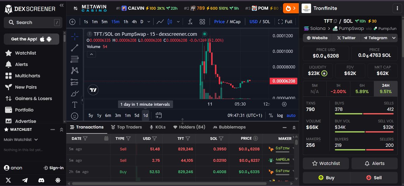Image resolution: width=404 pixels, height=186 pixels.
Task: Click the Tronfinite token logo
Action: (306, 8)
